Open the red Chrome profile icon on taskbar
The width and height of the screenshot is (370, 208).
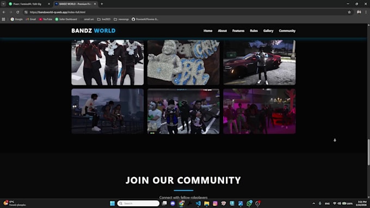(x=258, y=203)
